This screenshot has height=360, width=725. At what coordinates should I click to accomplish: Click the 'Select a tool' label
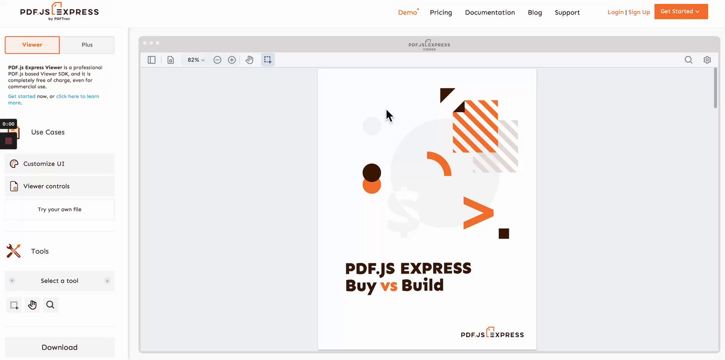(60, 281)
